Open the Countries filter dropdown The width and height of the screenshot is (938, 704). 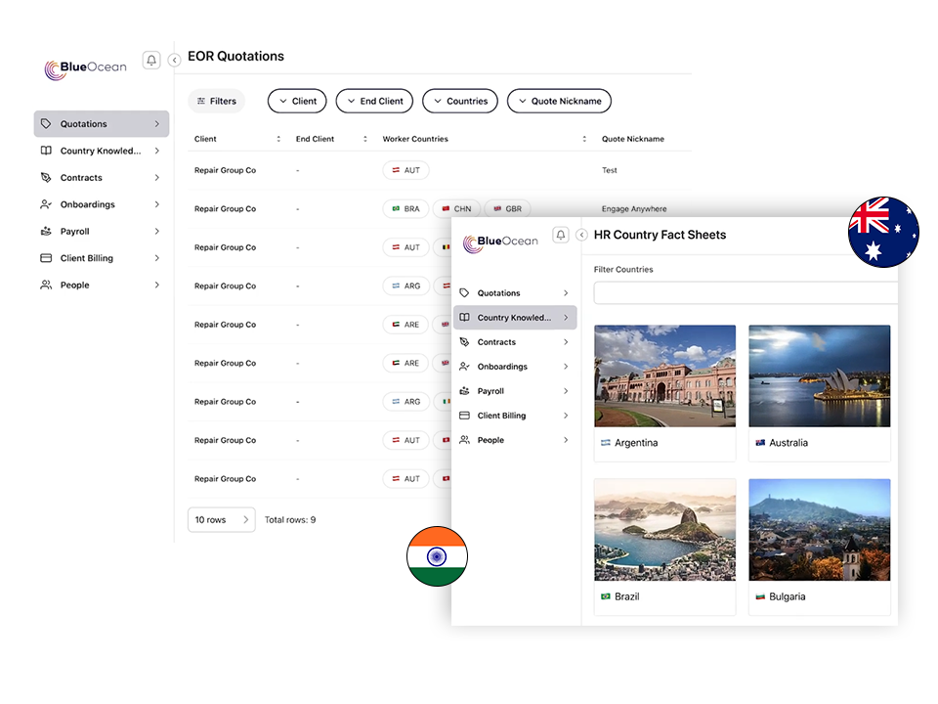pyautogui.click(x=460, y=101)
